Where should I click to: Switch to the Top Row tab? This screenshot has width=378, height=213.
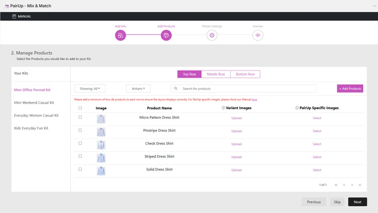189,74
